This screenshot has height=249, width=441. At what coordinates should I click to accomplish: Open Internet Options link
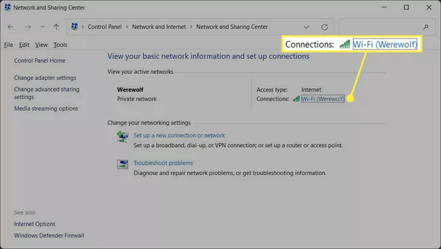click(35, 224)
